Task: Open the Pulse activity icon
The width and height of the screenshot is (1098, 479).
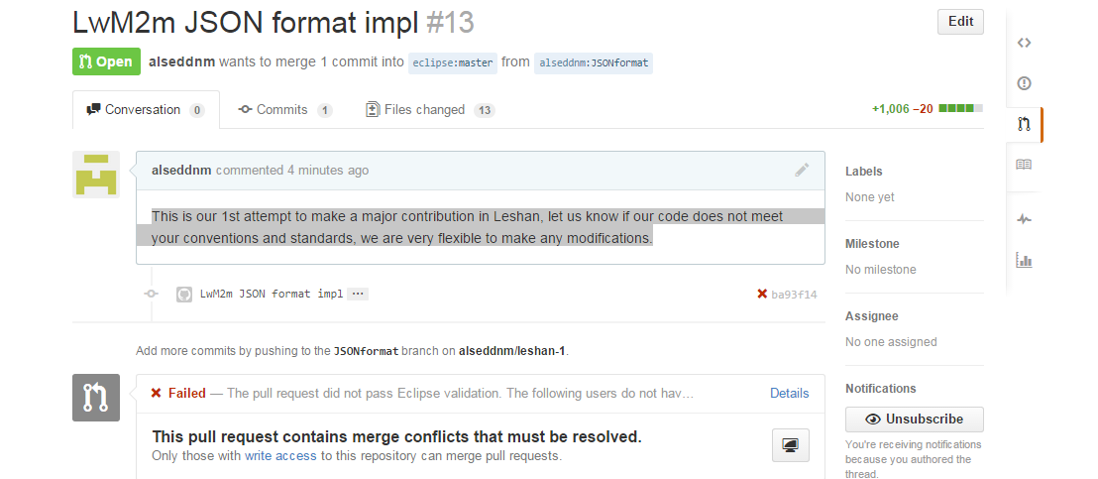Action: tap(1025, 220)
